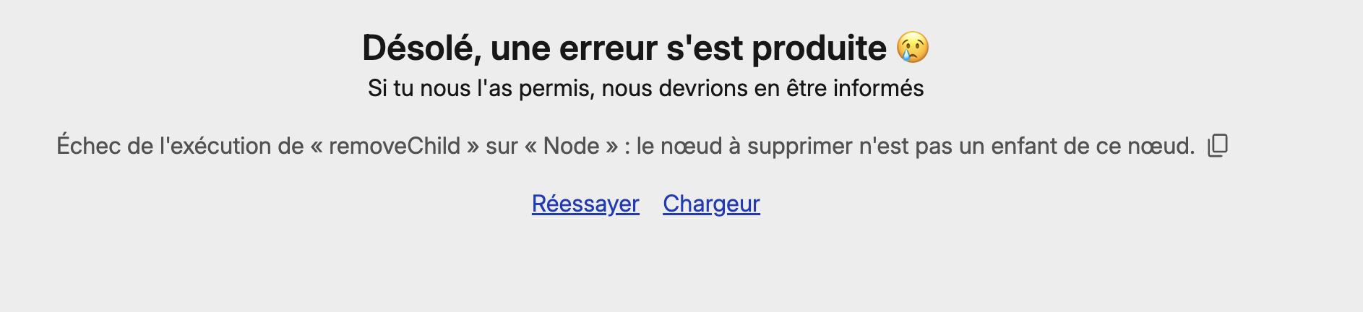The height and width of the screenshot is (312, 1363).
Task: Click the heading "Désolé, une erreur s'est produite"
Action: point(624,48)
